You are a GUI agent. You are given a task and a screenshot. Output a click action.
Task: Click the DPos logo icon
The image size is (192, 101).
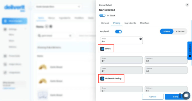pos(102,49)
